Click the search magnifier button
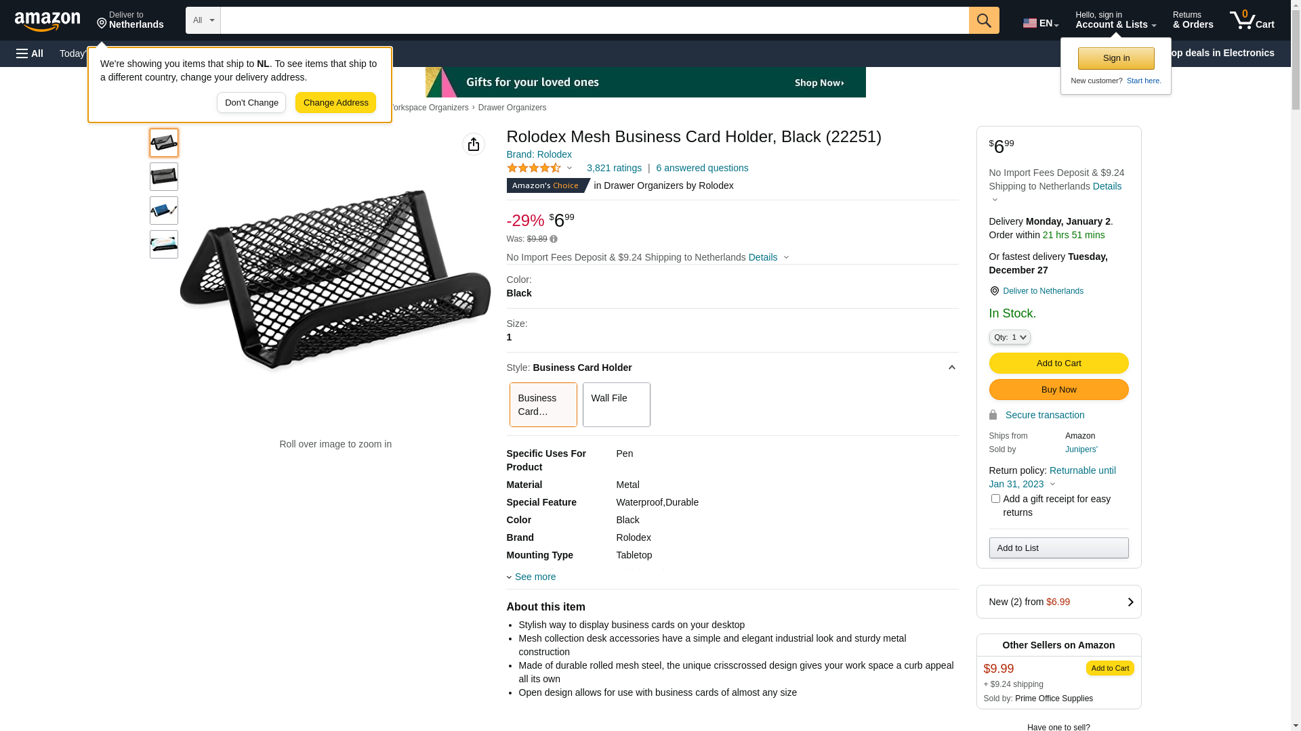Viewport: 1301px width, 731px height. pyautogui.click(x=984, y=20)
